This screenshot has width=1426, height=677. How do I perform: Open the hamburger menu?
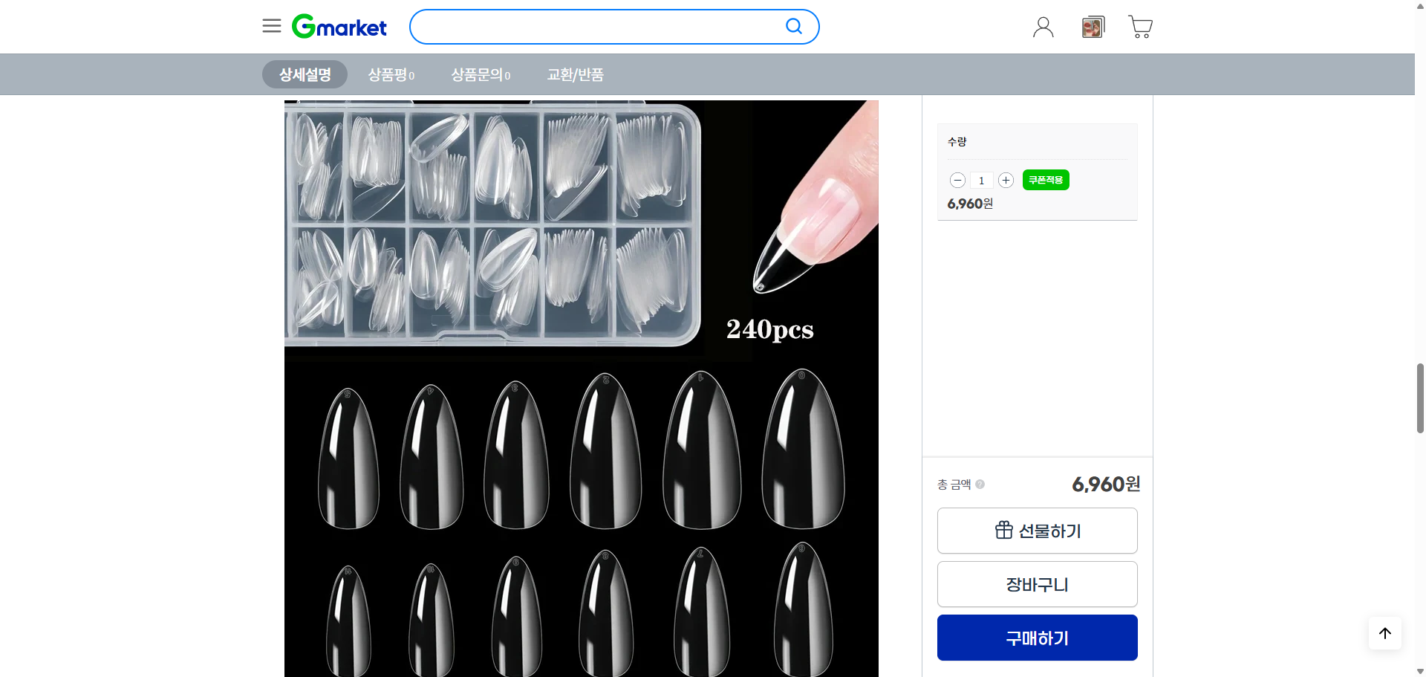[272, 26]
